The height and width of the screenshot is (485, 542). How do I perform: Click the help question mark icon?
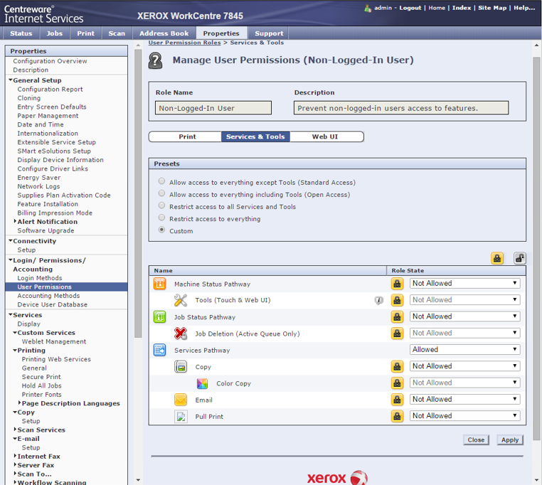click(x=155, y=60)
